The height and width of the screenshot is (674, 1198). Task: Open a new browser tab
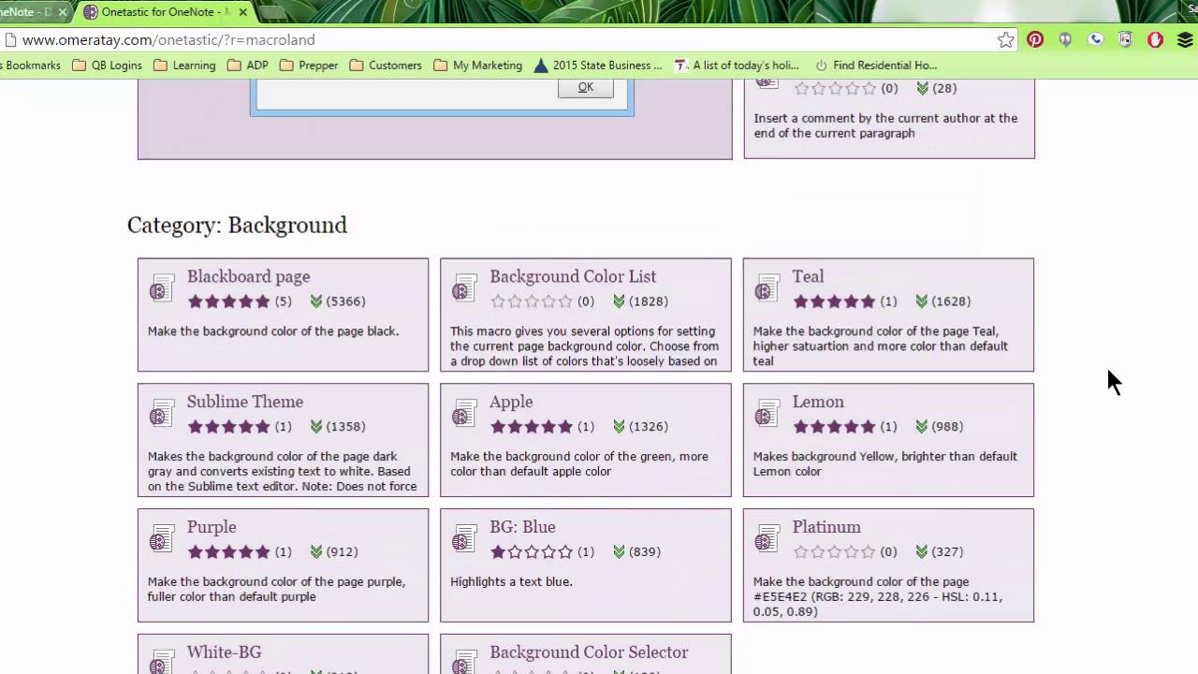[x=272, y=12]
